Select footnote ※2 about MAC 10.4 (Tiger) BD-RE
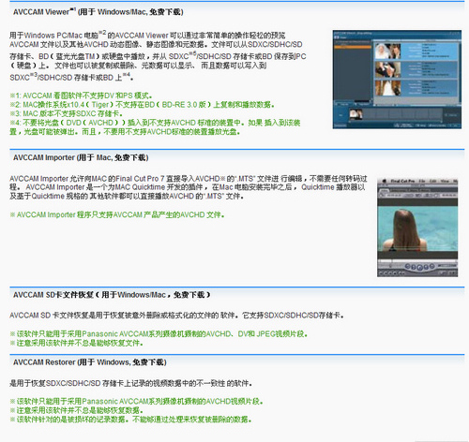469x442 pixels. click(x=143, y=105)
